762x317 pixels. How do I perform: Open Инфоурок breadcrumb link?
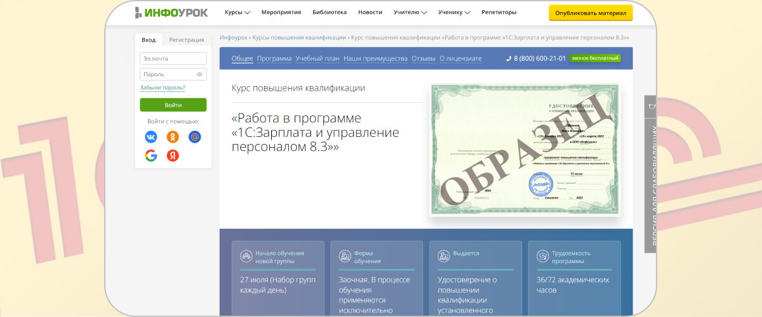tap(233, 37)
